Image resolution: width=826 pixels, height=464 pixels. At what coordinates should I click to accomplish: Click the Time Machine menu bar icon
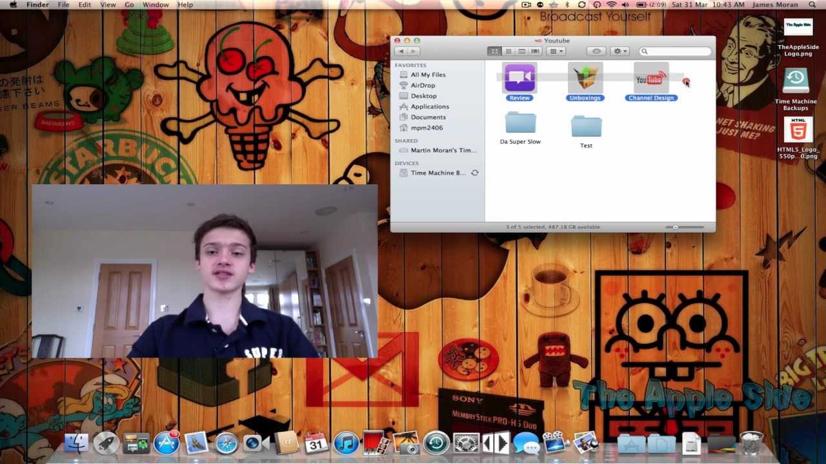click(597, 5)
